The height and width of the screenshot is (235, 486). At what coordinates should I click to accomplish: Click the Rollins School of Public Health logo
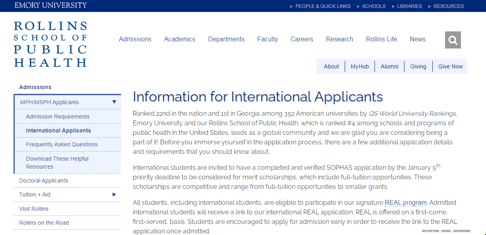point(50,44)
